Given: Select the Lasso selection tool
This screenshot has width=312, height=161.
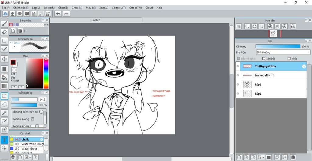Looking at the screenshot, I should [x=4, y=104].
